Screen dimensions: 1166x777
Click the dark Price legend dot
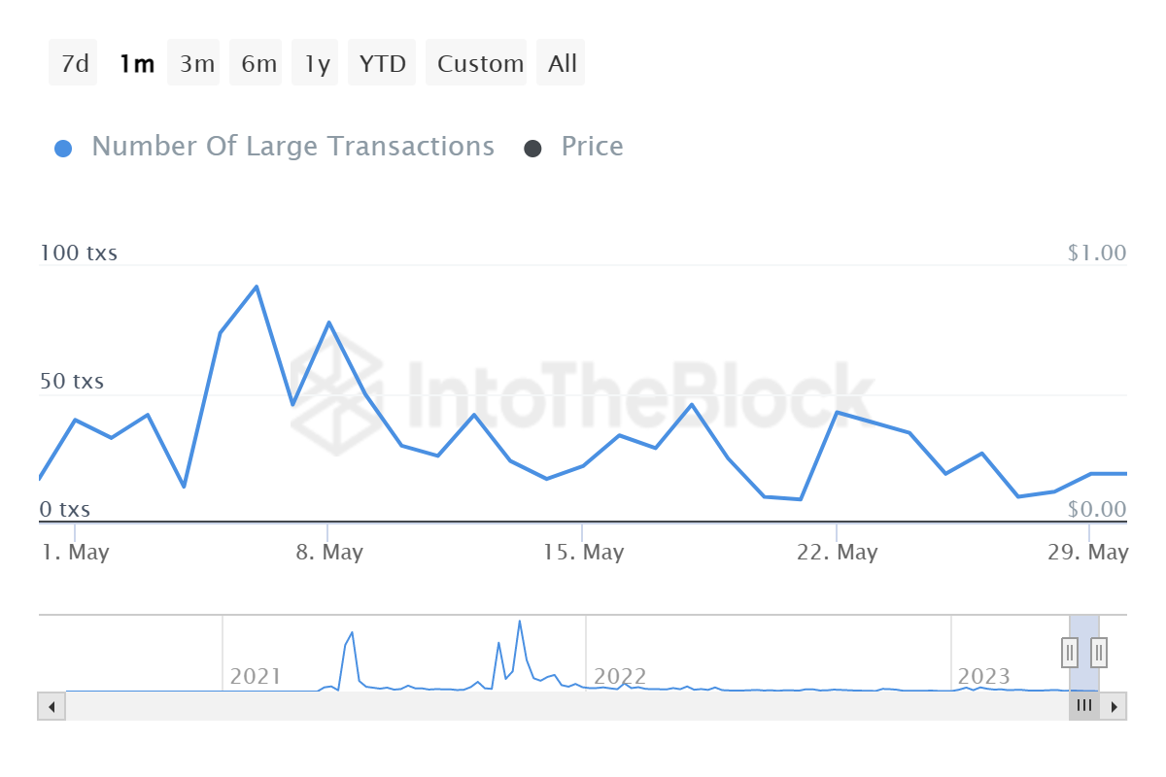(x=532, y=149)
